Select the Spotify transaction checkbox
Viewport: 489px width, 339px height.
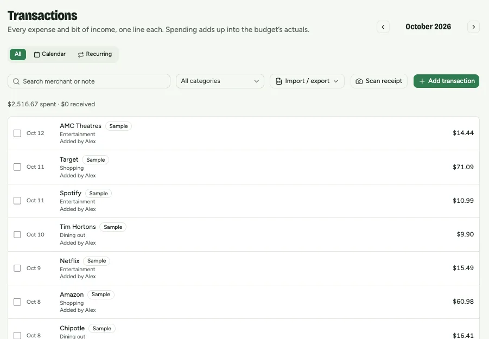tap(17, 201)
